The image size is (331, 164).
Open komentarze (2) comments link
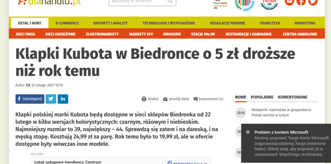pyautogui.click(x=208, y=99)
